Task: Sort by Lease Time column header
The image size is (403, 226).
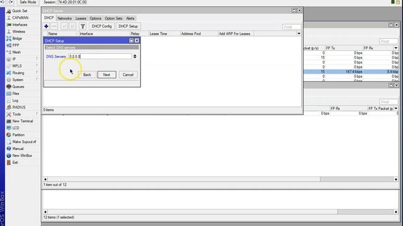Action: (x=164, y=34)
